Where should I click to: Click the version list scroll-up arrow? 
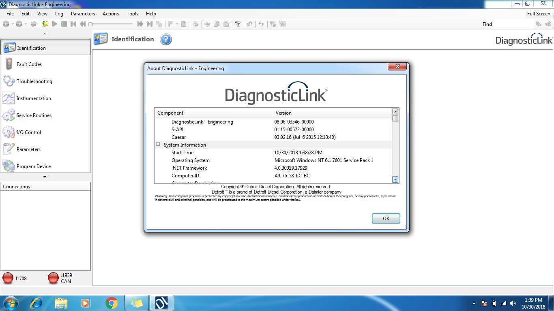(x=395, y=112)
